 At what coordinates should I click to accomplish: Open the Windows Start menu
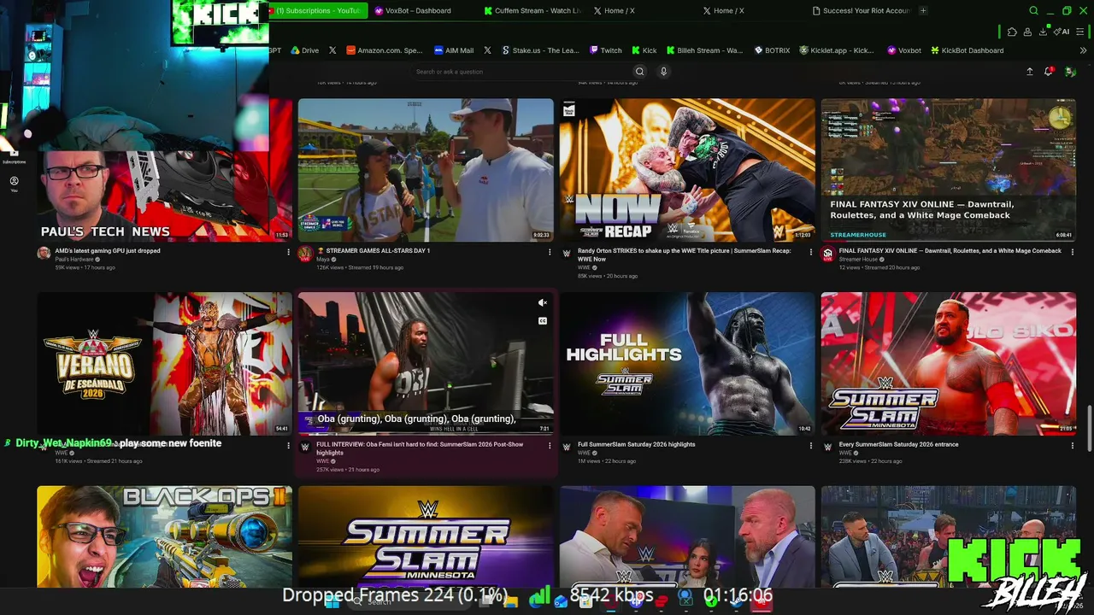(x=332, y=601)
